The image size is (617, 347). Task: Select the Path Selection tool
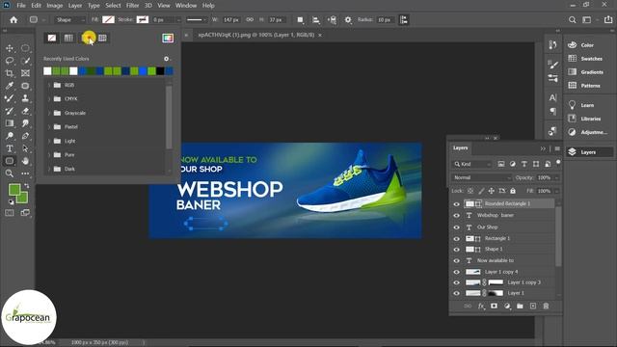click(25, 148)
